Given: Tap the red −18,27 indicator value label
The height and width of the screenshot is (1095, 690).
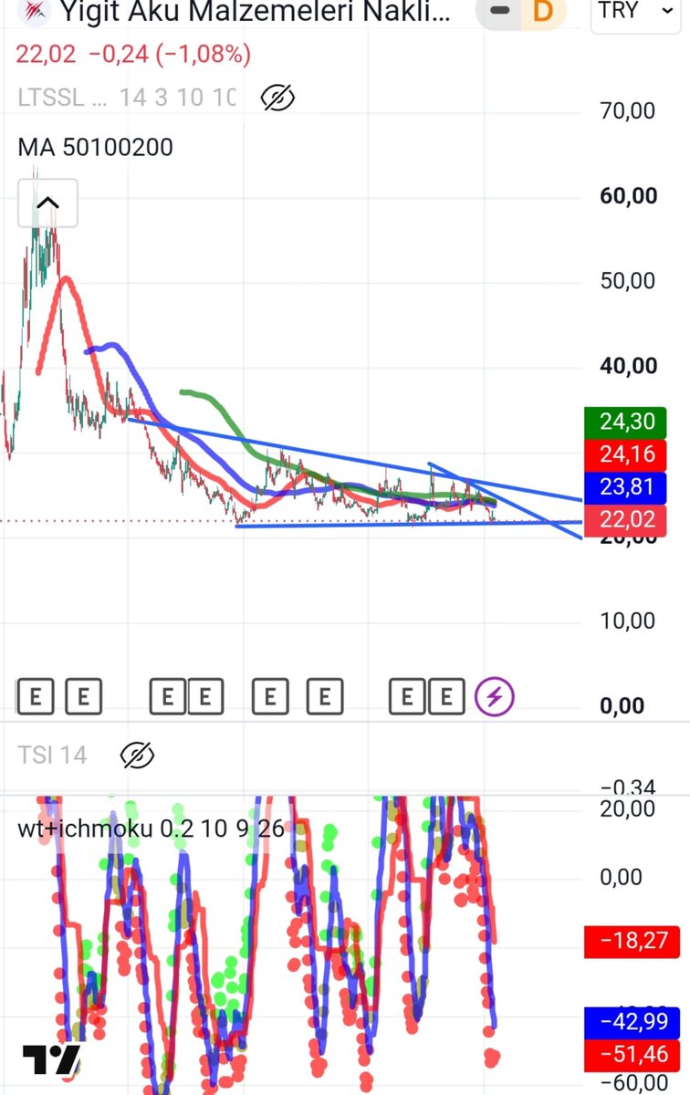Looking at the screenshot, I should click(x=632, y=942).
